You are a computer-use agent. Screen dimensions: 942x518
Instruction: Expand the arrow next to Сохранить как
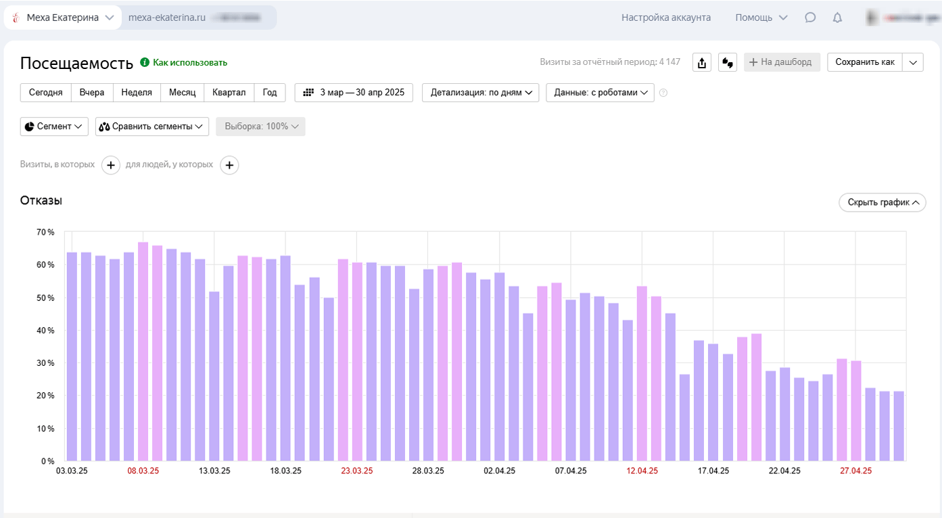(913, 63)
